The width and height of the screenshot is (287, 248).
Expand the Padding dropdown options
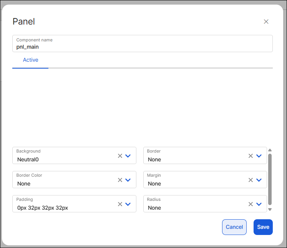[128, 204]
